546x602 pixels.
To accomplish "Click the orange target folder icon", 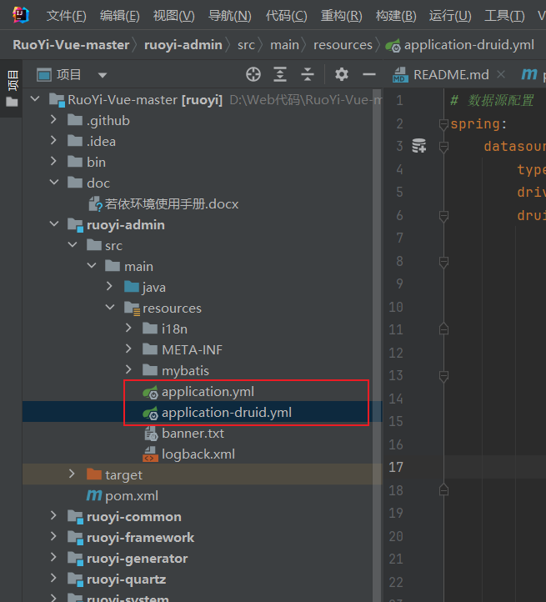I will (x=94, y=474).
